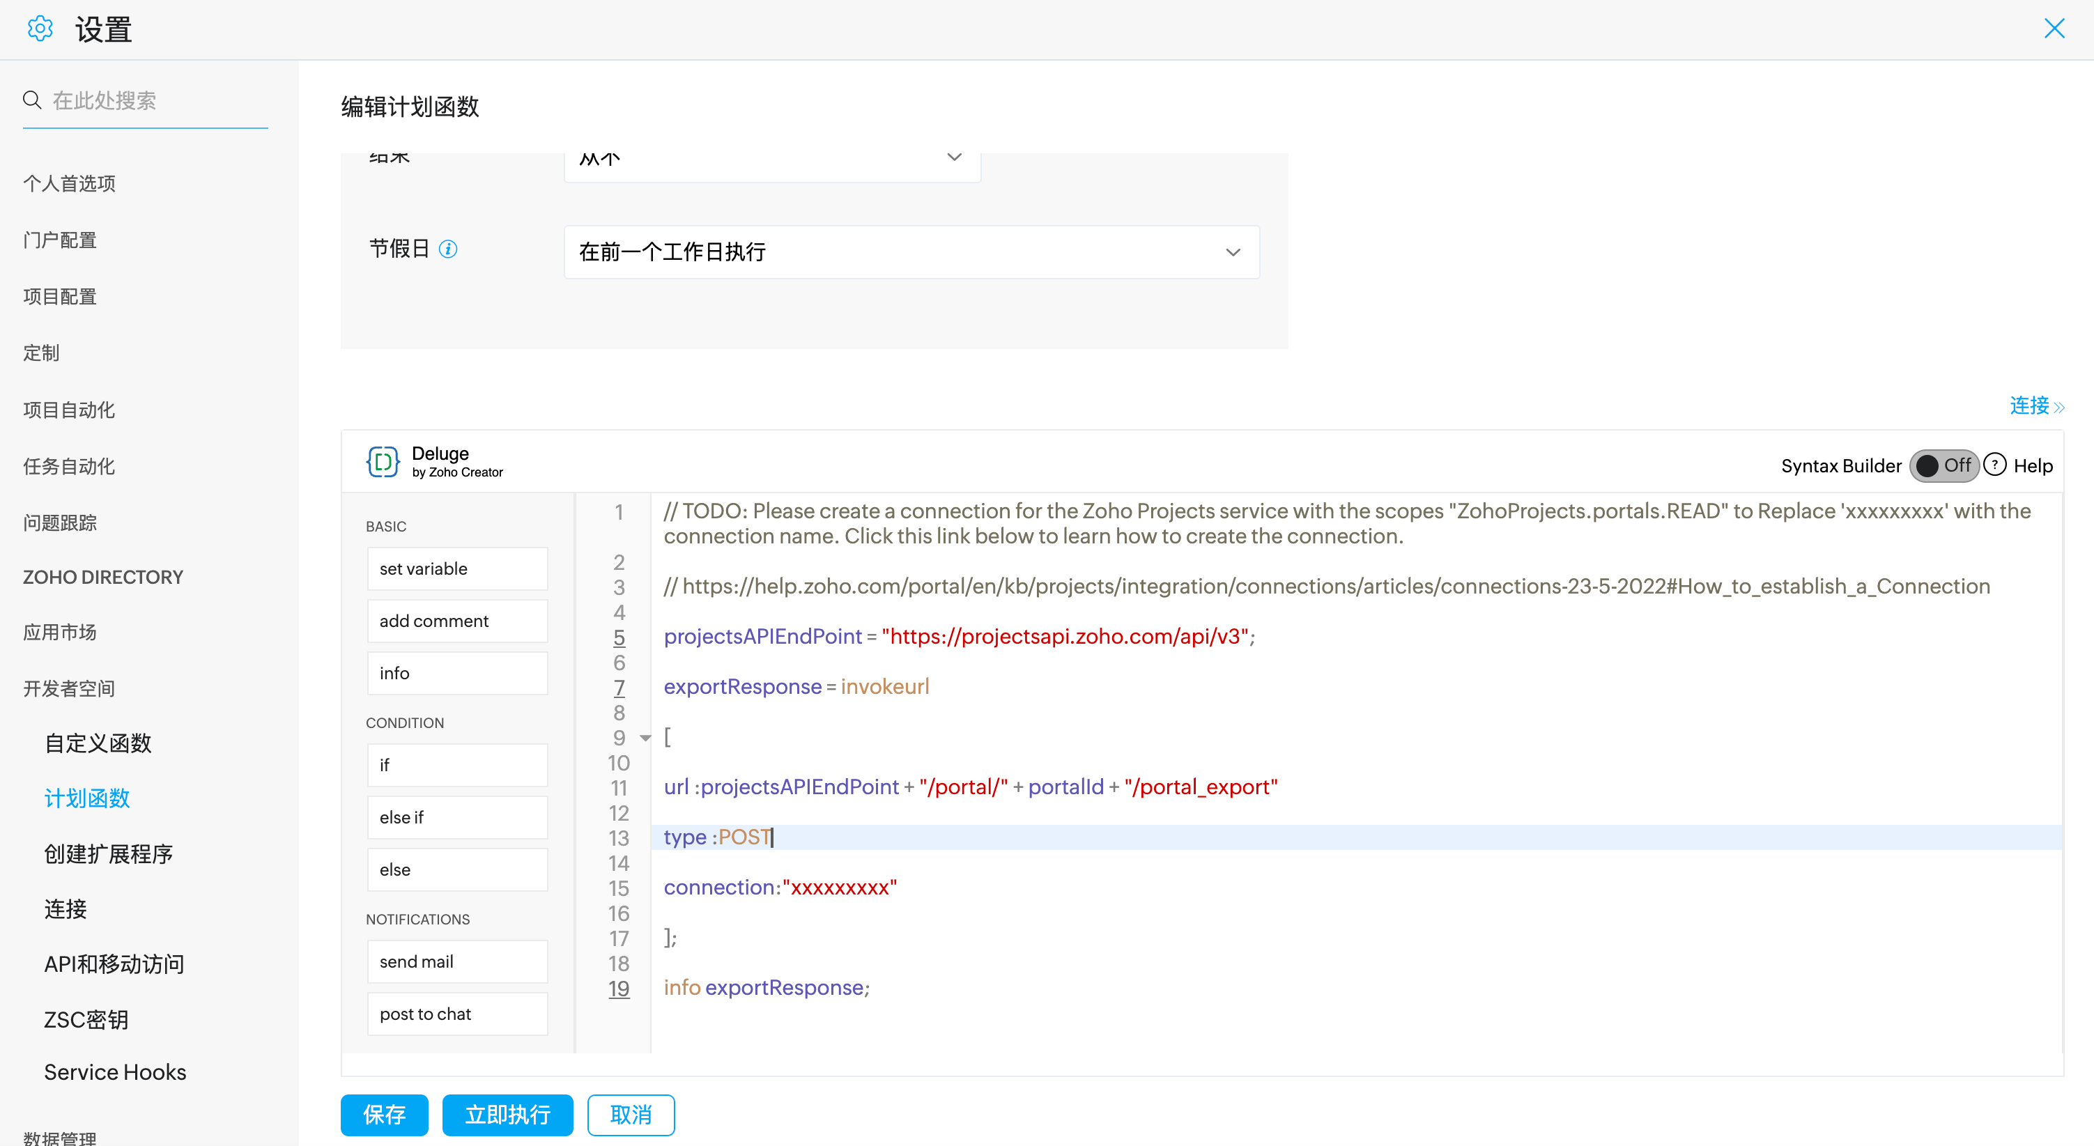Click the 立即执行 button
The image size is (2094, 1146).
[x=507, y=1115]
